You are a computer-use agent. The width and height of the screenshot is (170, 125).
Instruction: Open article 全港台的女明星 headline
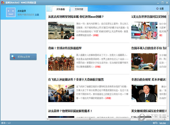(x=149, y=80)
